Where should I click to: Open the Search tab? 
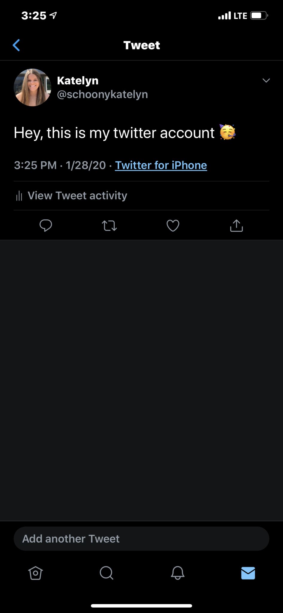click(x=106, y=573)
